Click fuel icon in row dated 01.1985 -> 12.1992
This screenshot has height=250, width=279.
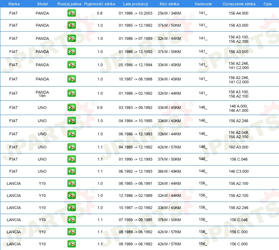pyautogui.click(x=71, y=25)
